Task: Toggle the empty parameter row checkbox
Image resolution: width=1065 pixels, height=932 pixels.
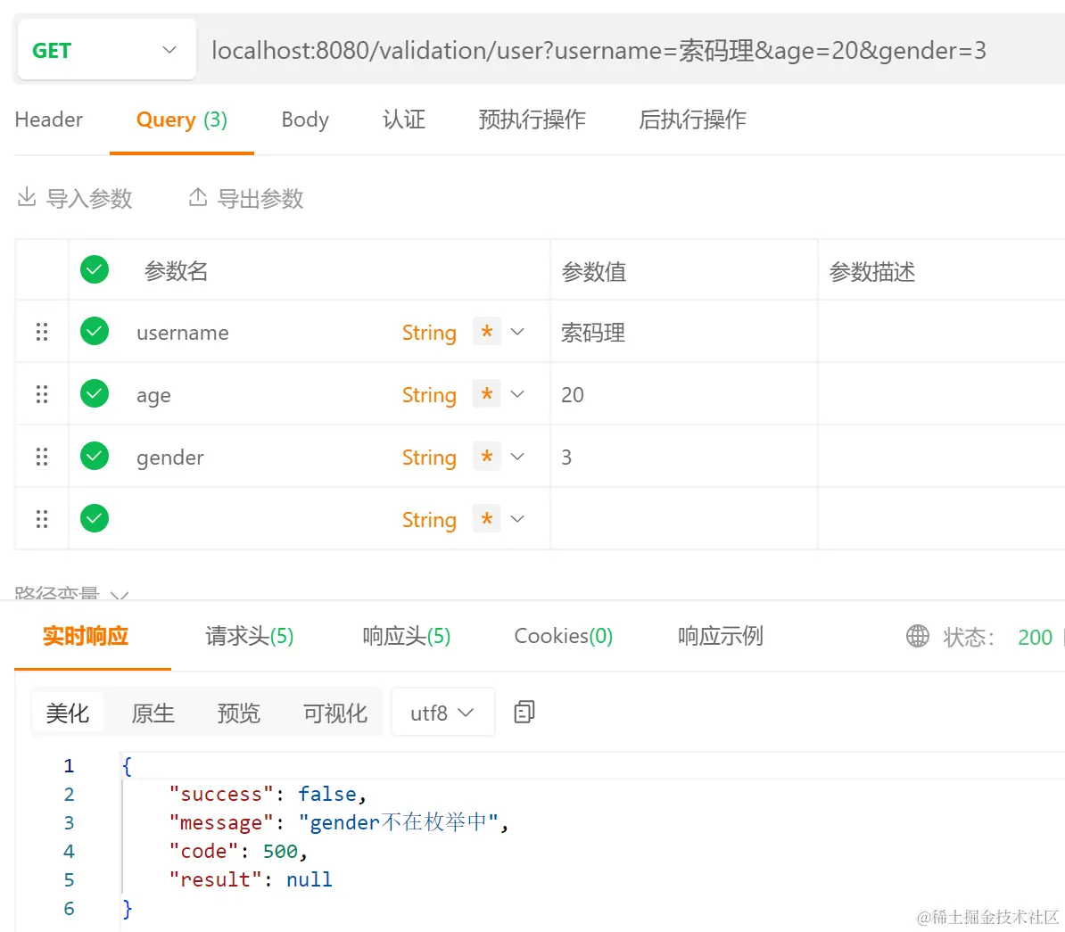Action: click(x=95, y=519)
